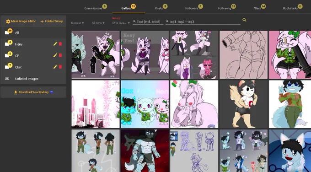The width and height of the screenshot is (311, 172).
Task: Open pink-beige line sketch with cannon thumbnail
Action: pos(244,55)
